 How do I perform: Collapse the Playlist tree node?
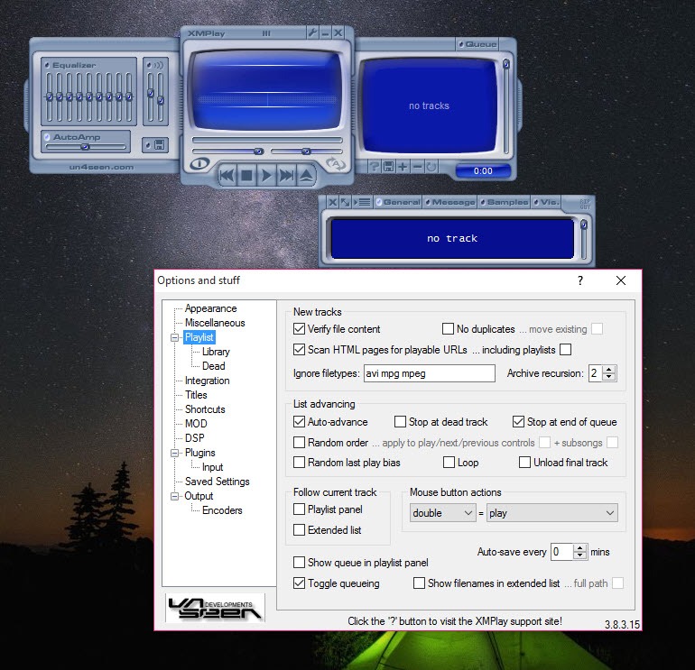(x=174, y=337)
